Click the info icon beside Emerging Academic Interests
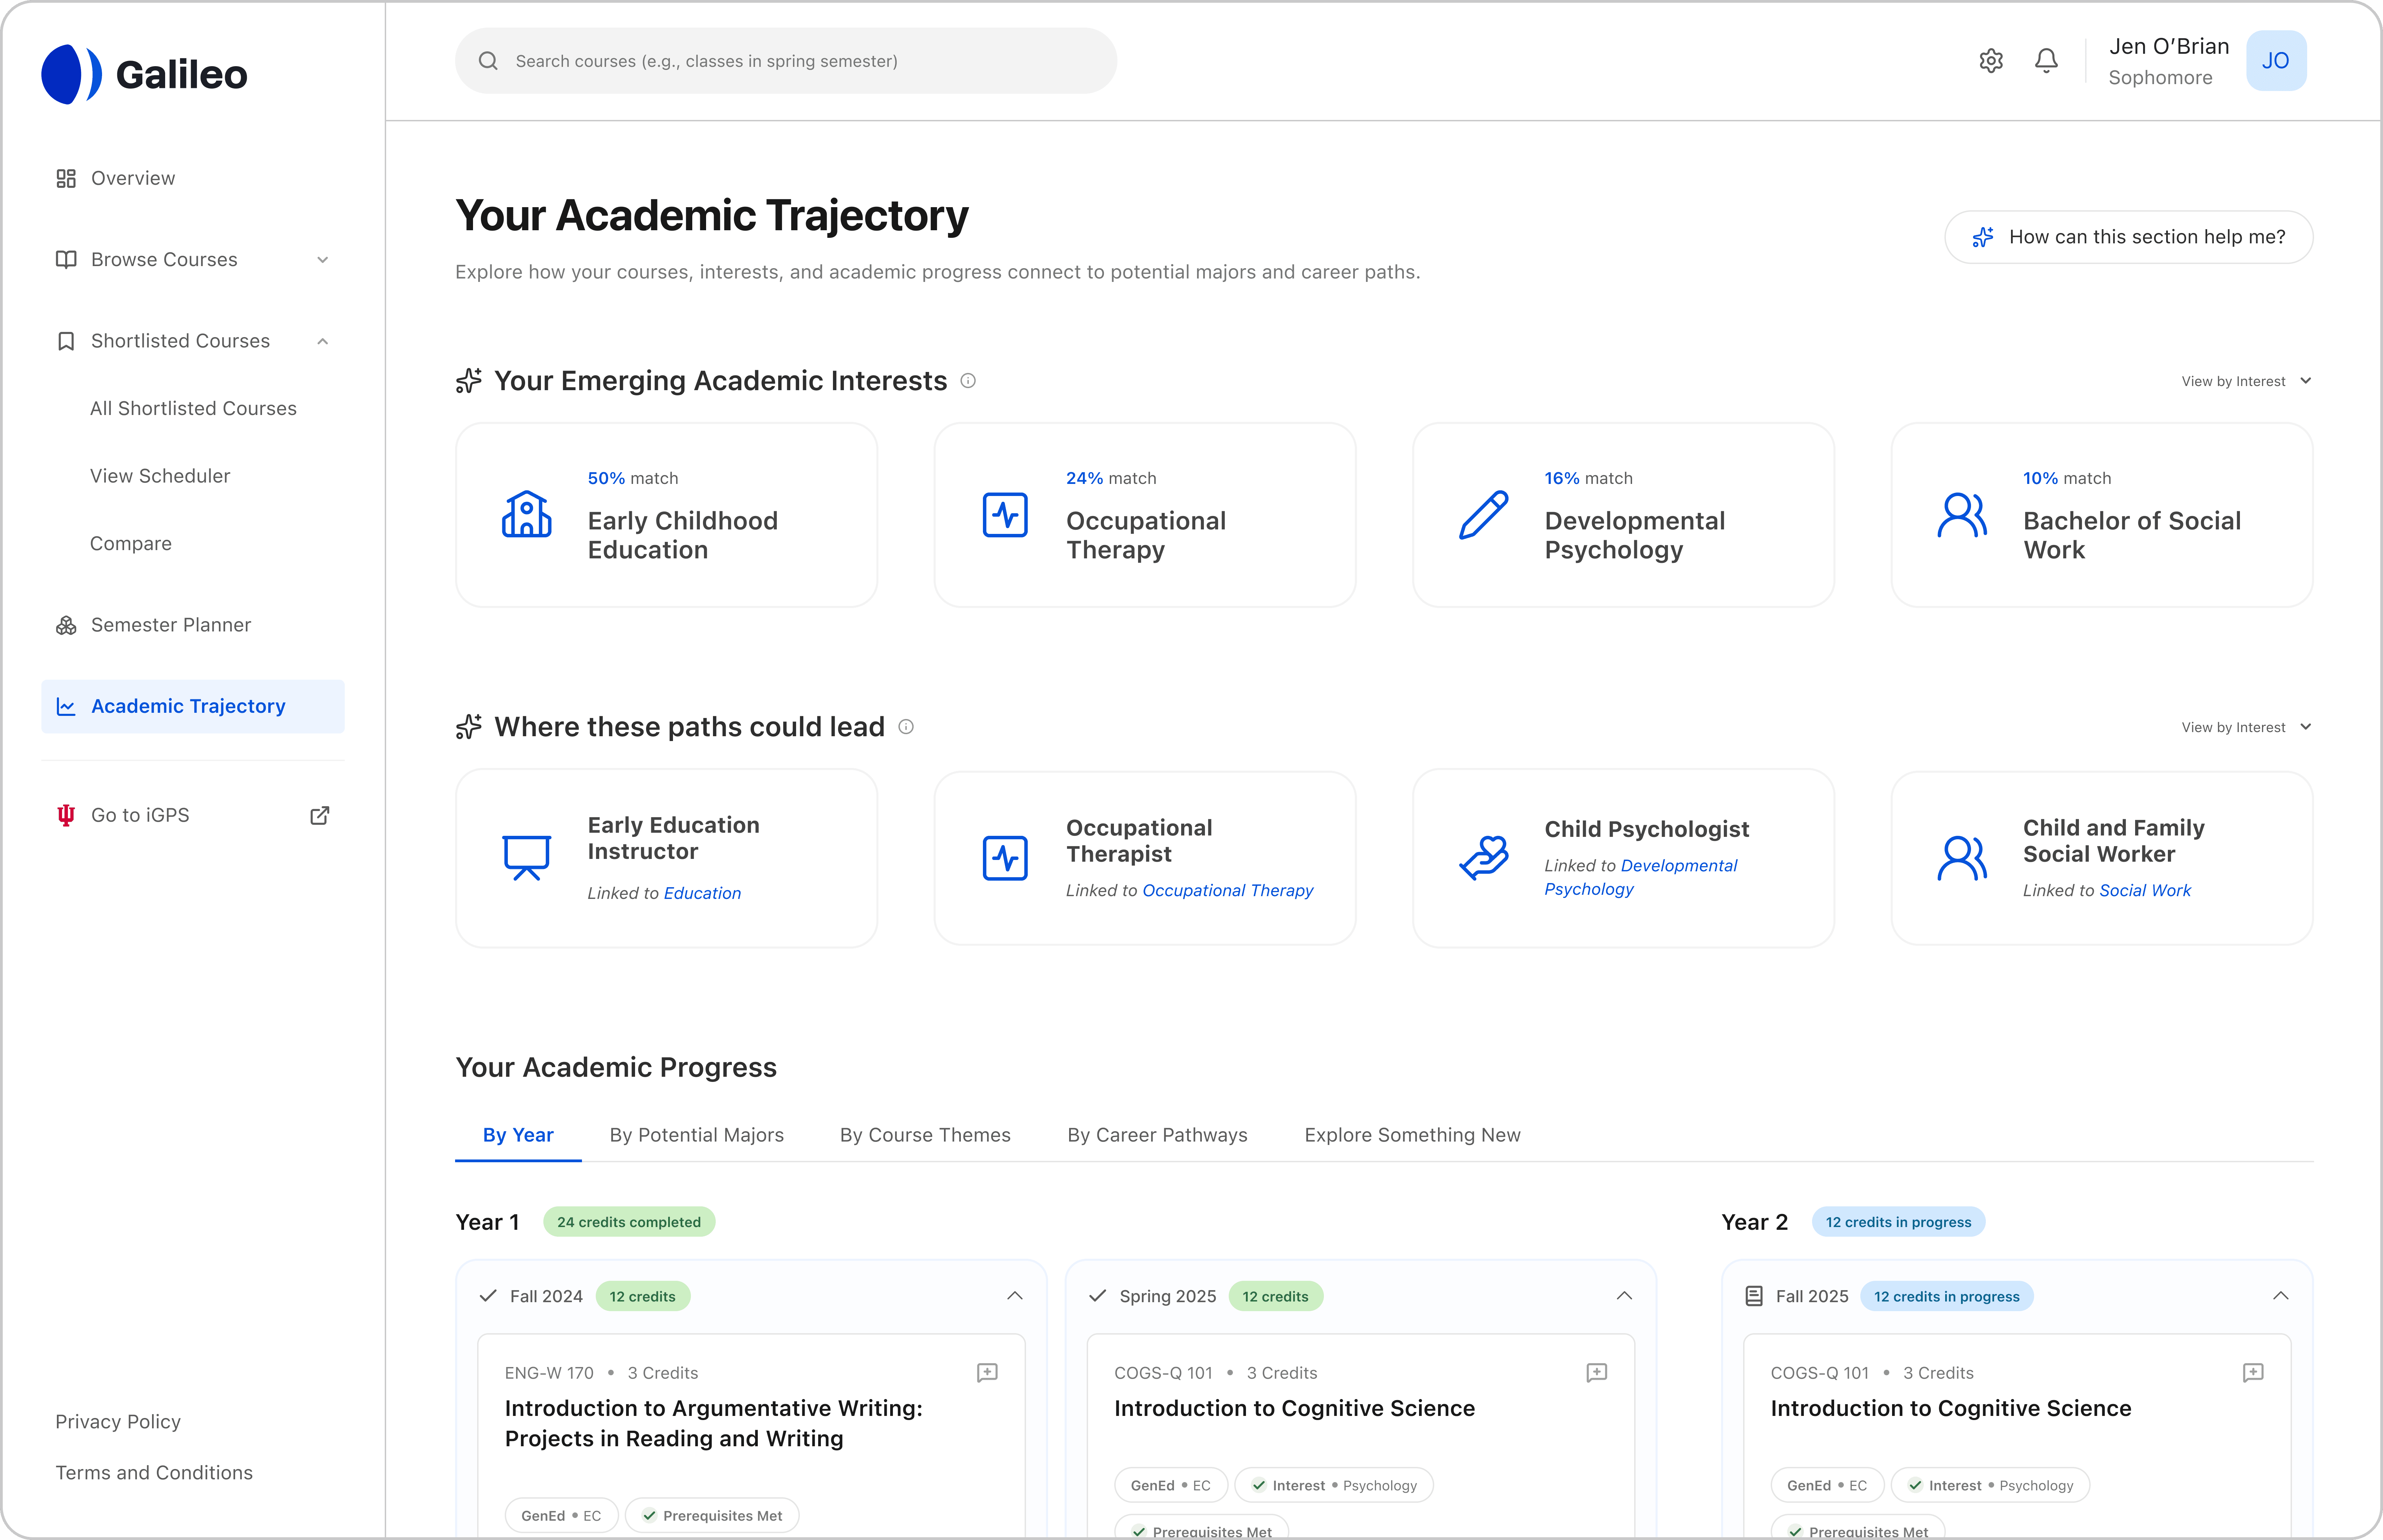The height and width of the screenshot is (1540, 2383). click(x=968, y=381)
